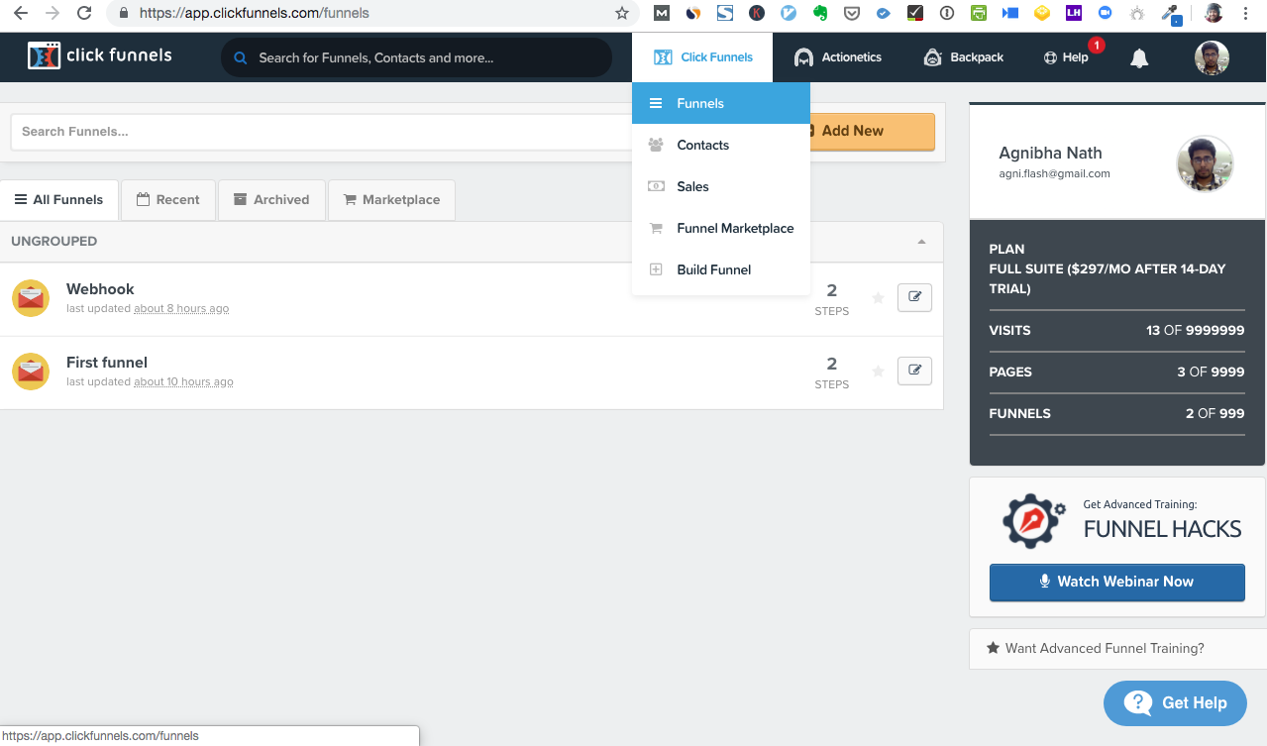Click the Agnibha Nath name
The image size is (1267, 746).
coord(1050,153)
